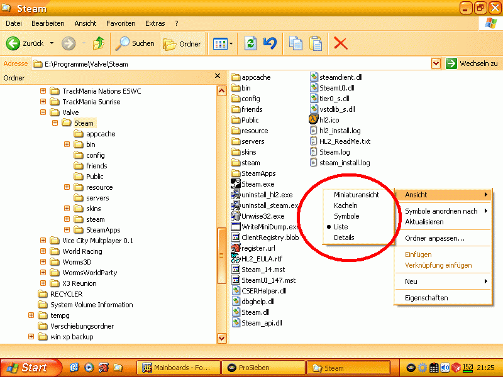Click Aktualisieren in context menu
Screen dimensions: 503x377
424,222
